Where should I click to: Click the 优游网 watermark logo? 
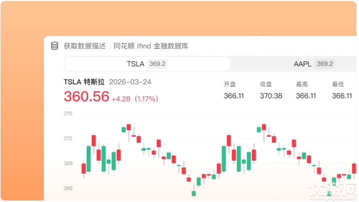click(x=333, y=191)
